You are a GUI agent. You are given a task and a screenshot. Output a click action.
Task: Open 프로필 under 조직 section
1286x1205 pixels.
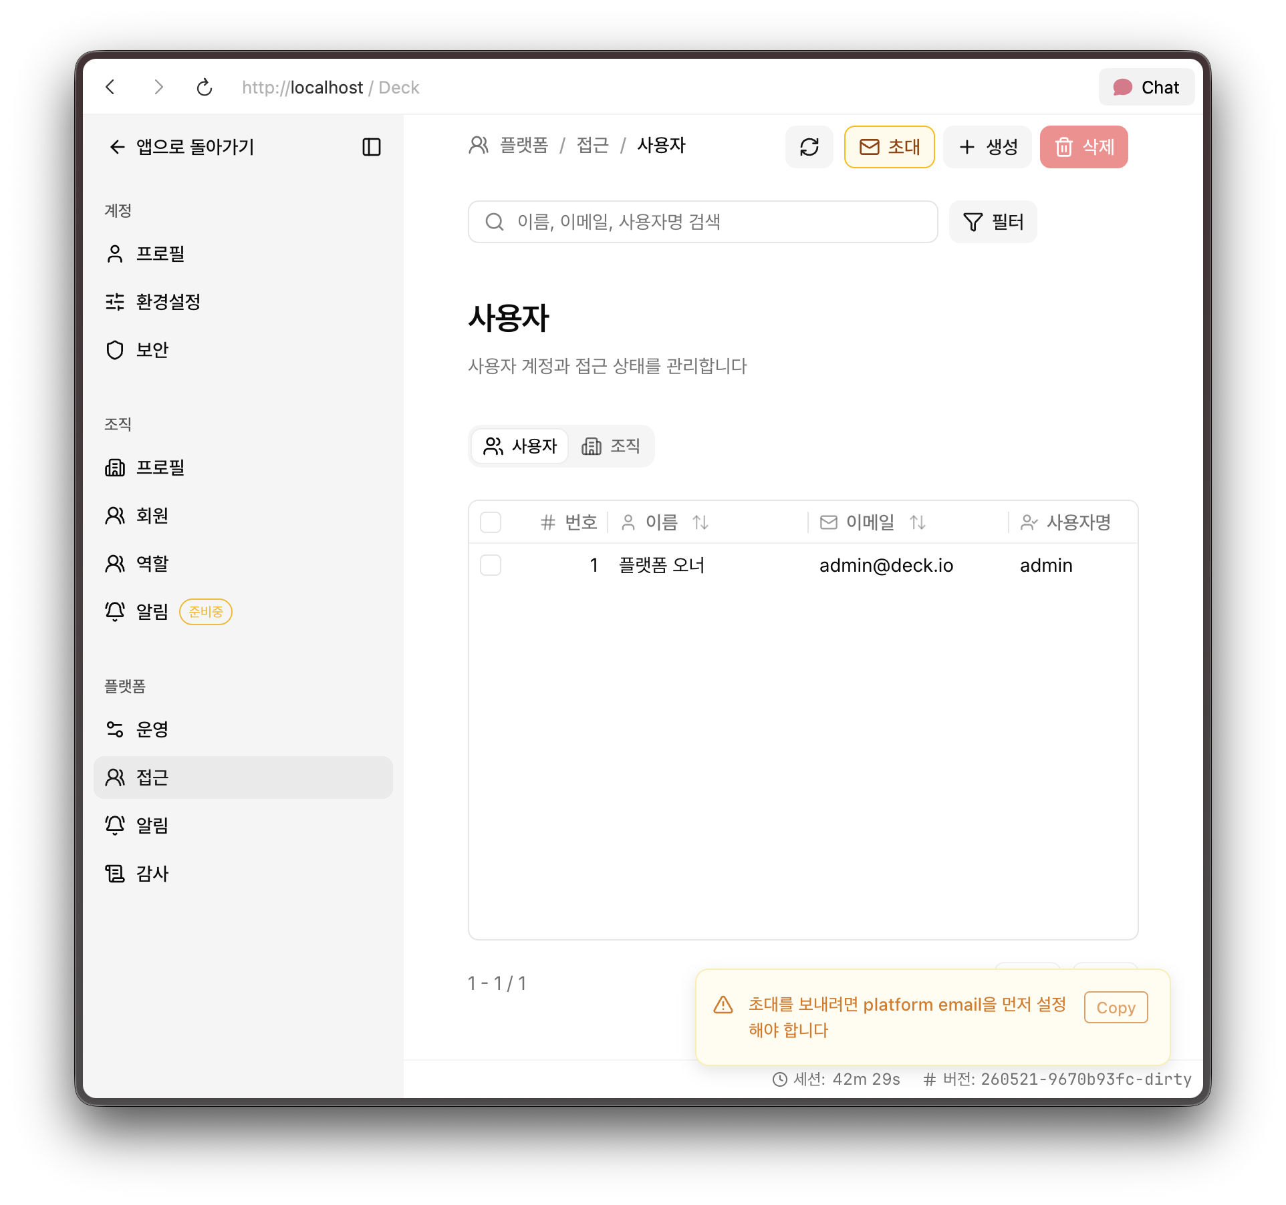click(243, 468)
